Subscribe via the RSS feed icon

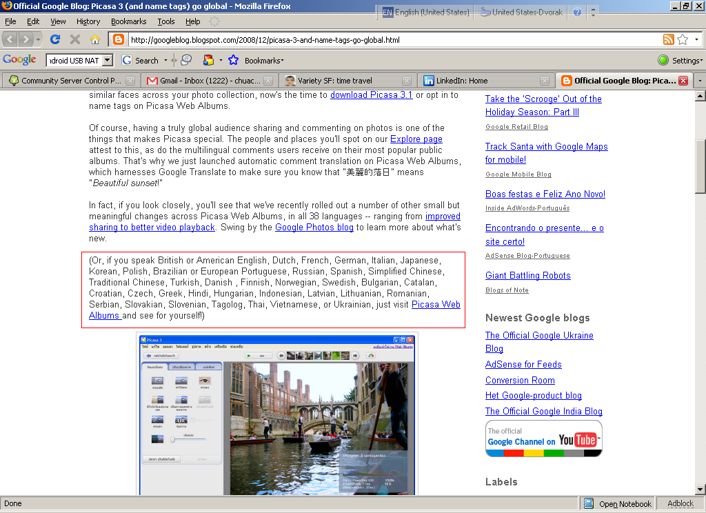coord(669,39)
